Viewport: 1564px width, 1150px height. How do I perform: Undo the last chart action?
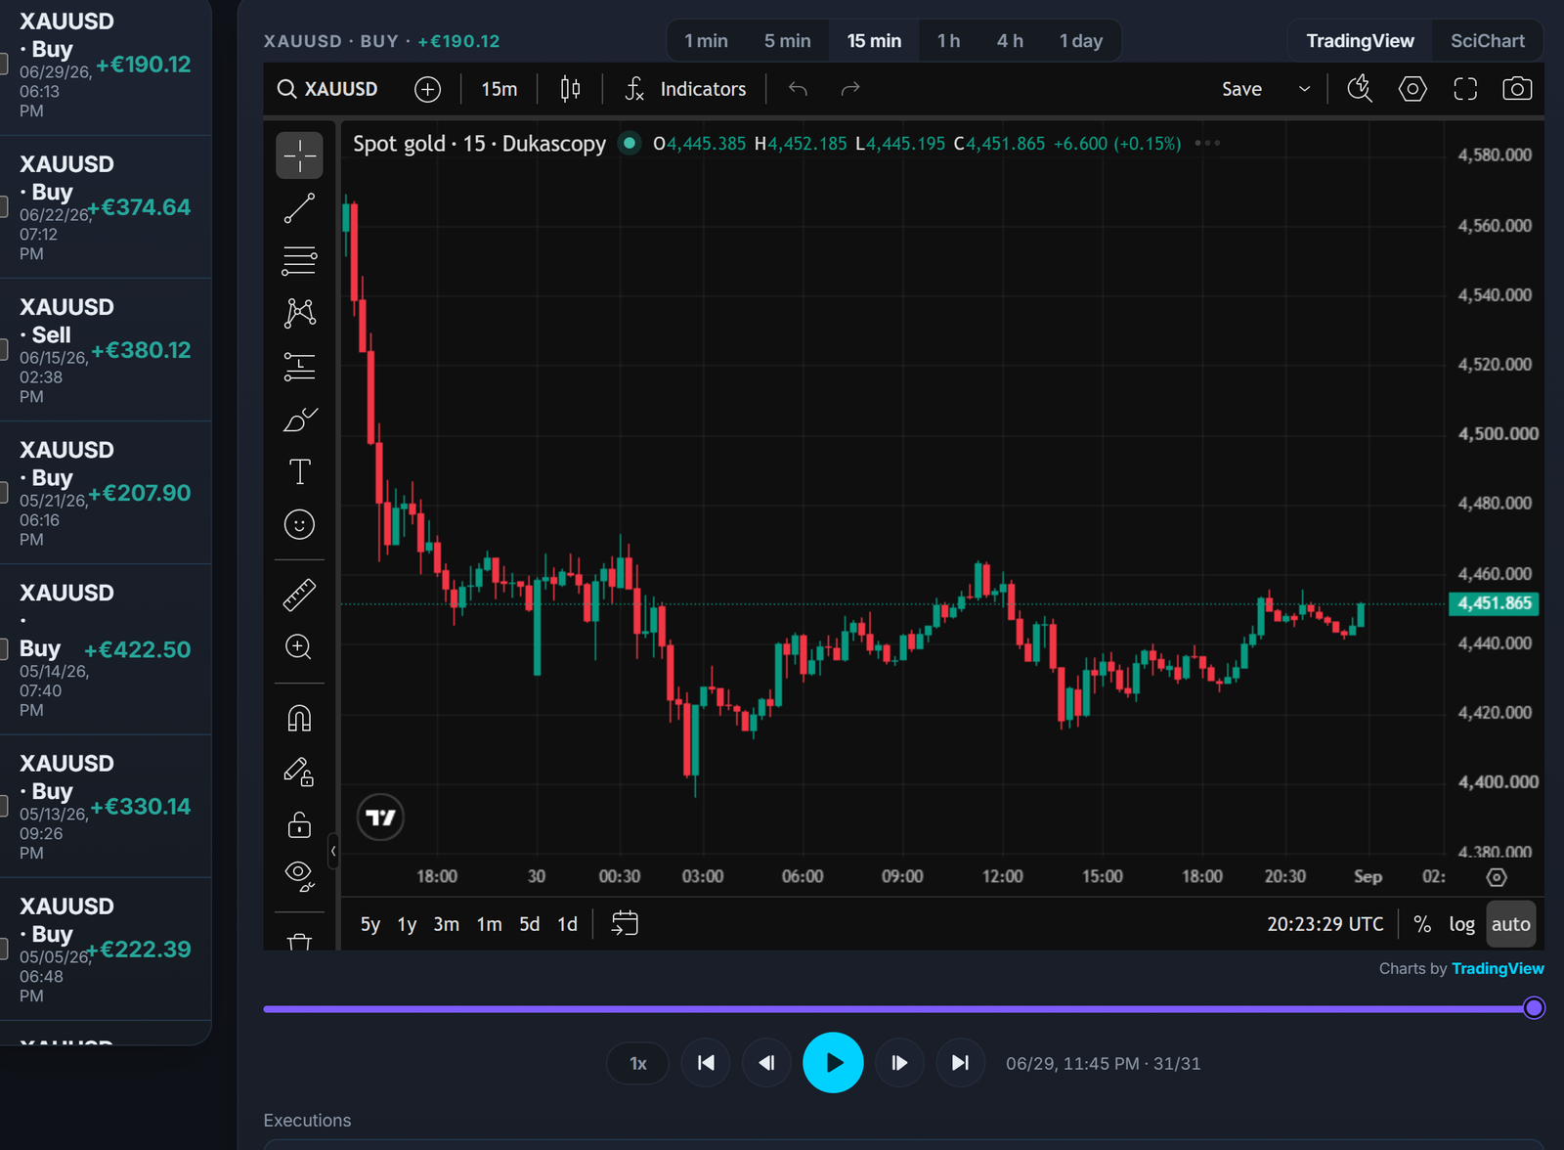click(799, 90)
